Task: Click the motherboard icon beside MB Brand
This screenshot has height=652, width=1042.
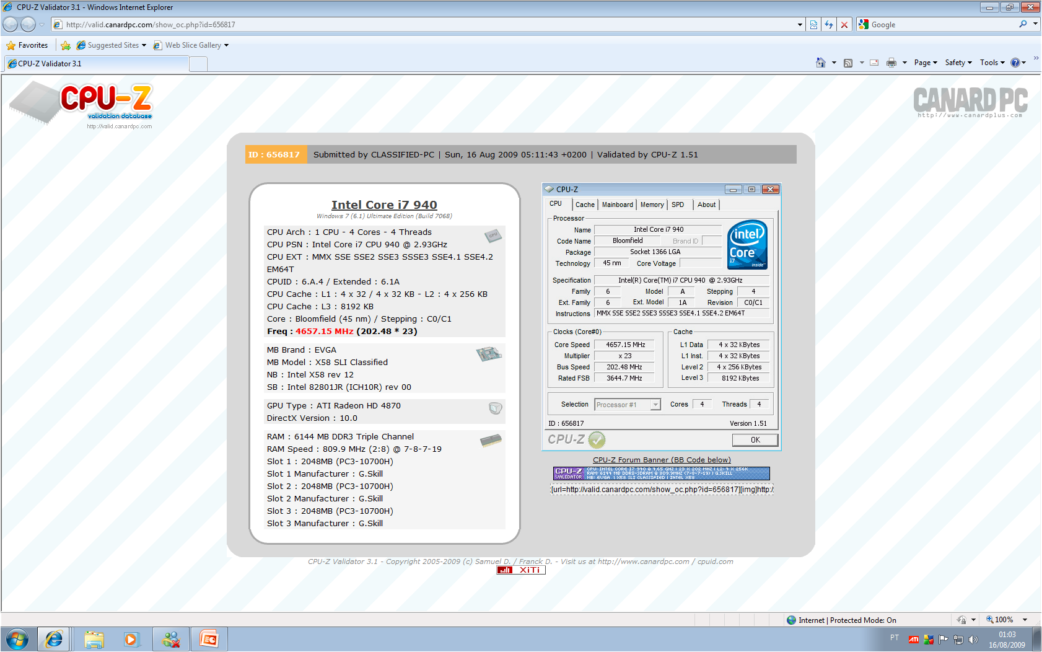Action: 489,354
